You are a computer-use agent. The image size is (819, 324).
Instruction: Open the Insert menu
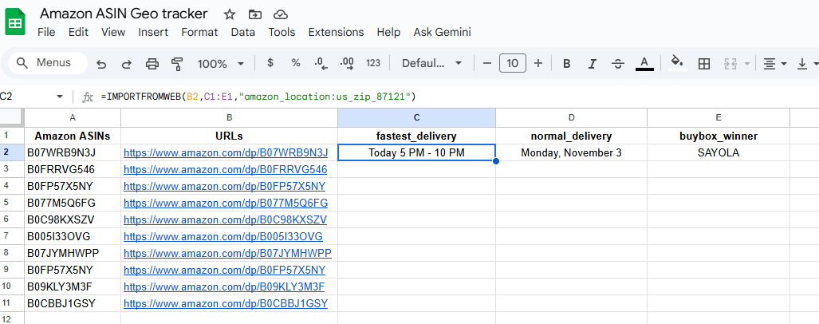click(153, 32)
